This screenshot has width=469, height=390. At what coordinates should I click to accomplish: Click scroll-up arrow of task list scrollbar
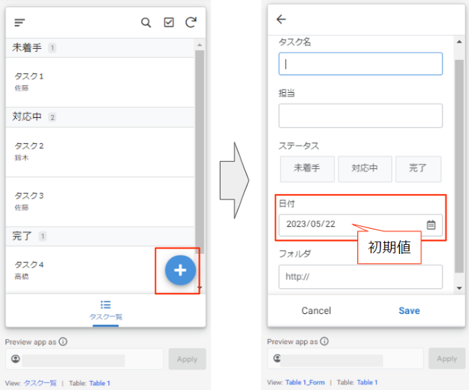click(200, 45)
